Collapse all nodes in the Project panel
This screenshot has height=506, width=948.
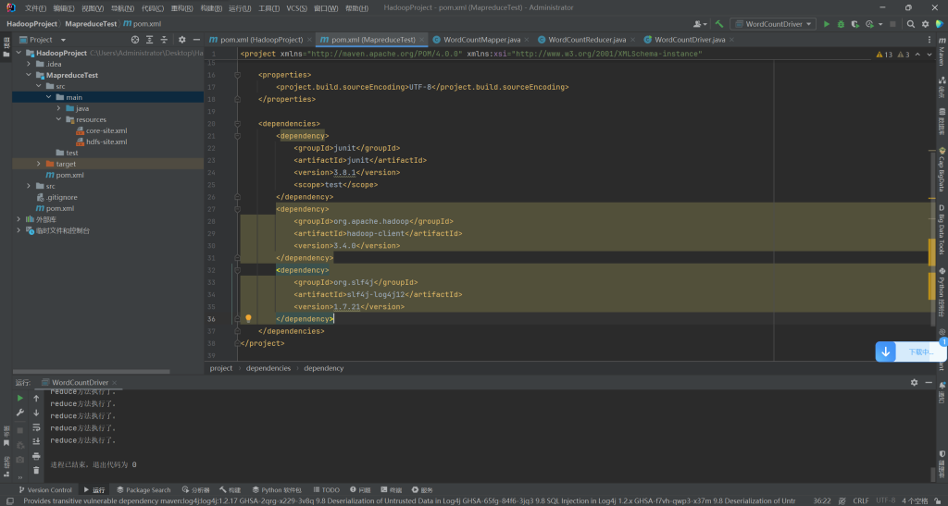(162, 40)
